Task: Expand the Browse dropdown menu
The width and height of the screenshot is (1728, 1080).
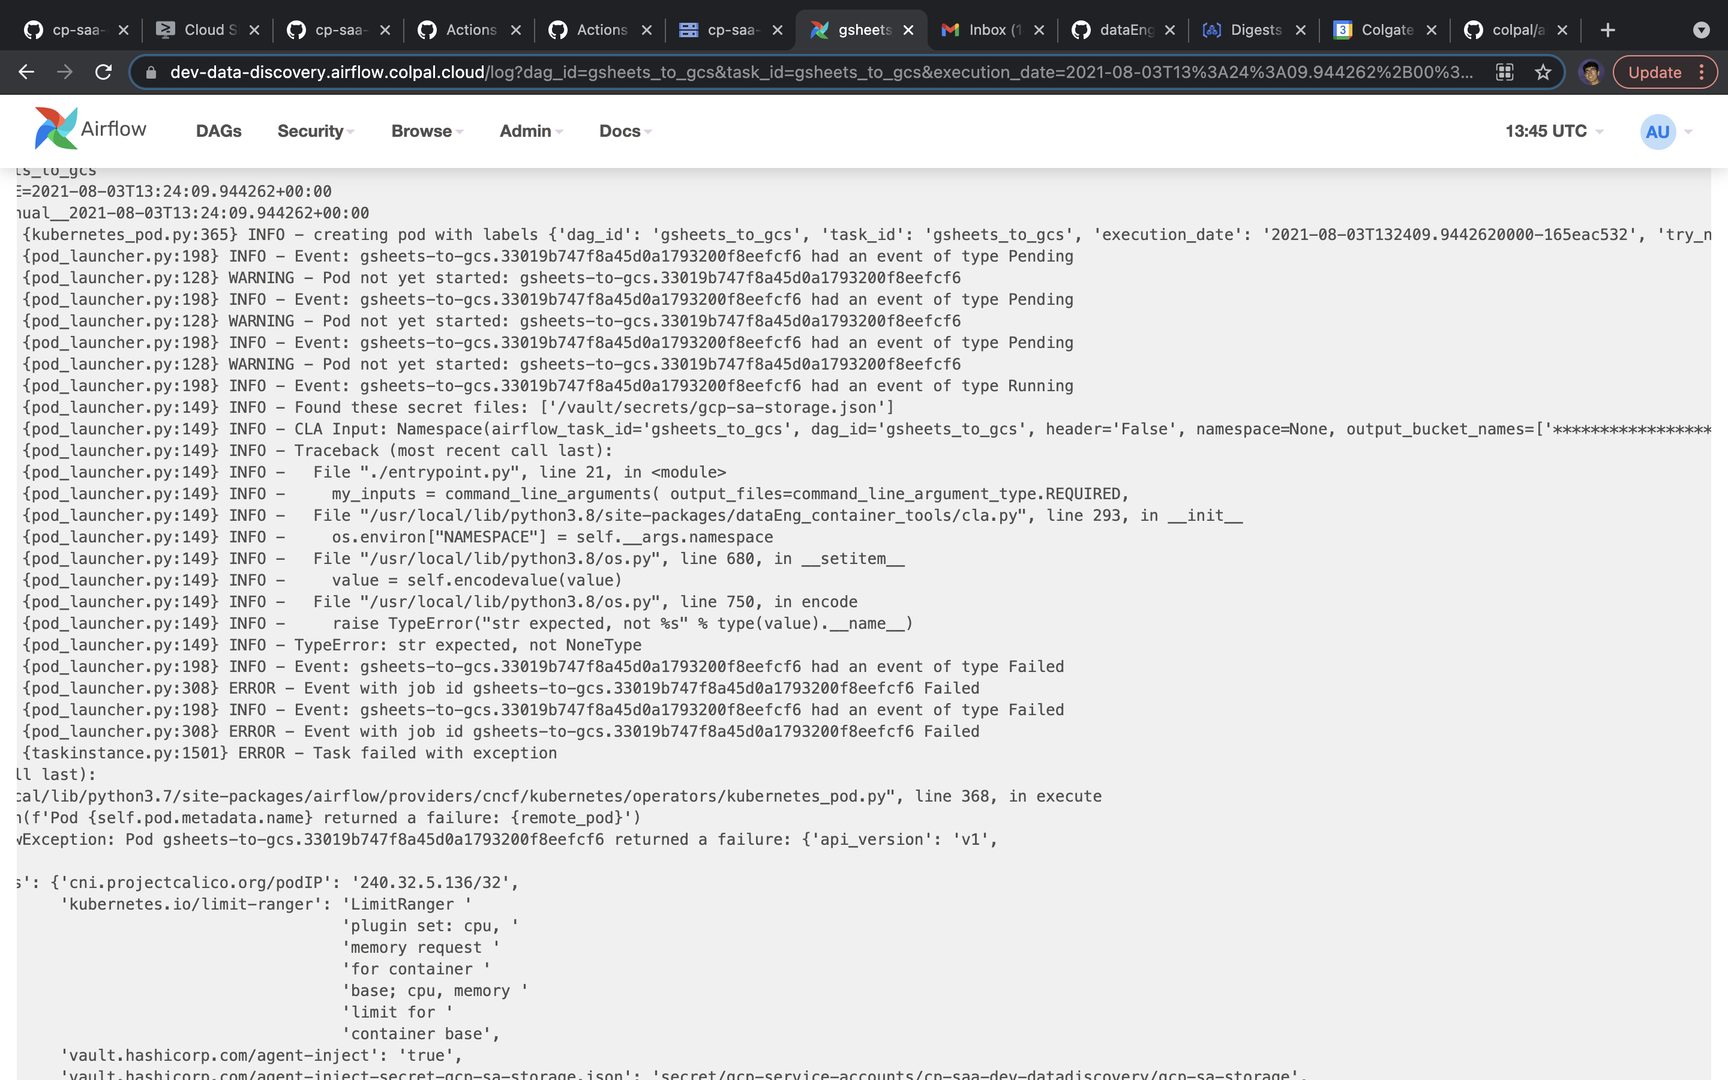Action: point(427,131)
